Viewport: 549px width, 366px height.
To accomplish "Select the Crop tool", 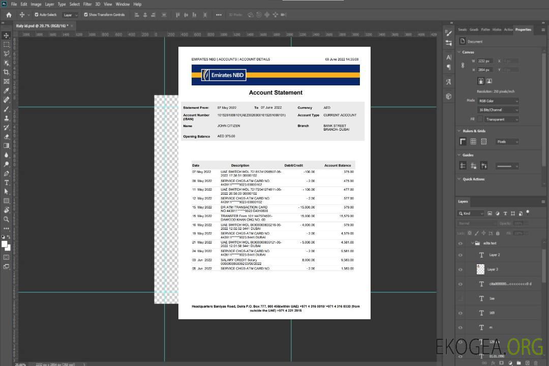I will click(x=6, y=72).
